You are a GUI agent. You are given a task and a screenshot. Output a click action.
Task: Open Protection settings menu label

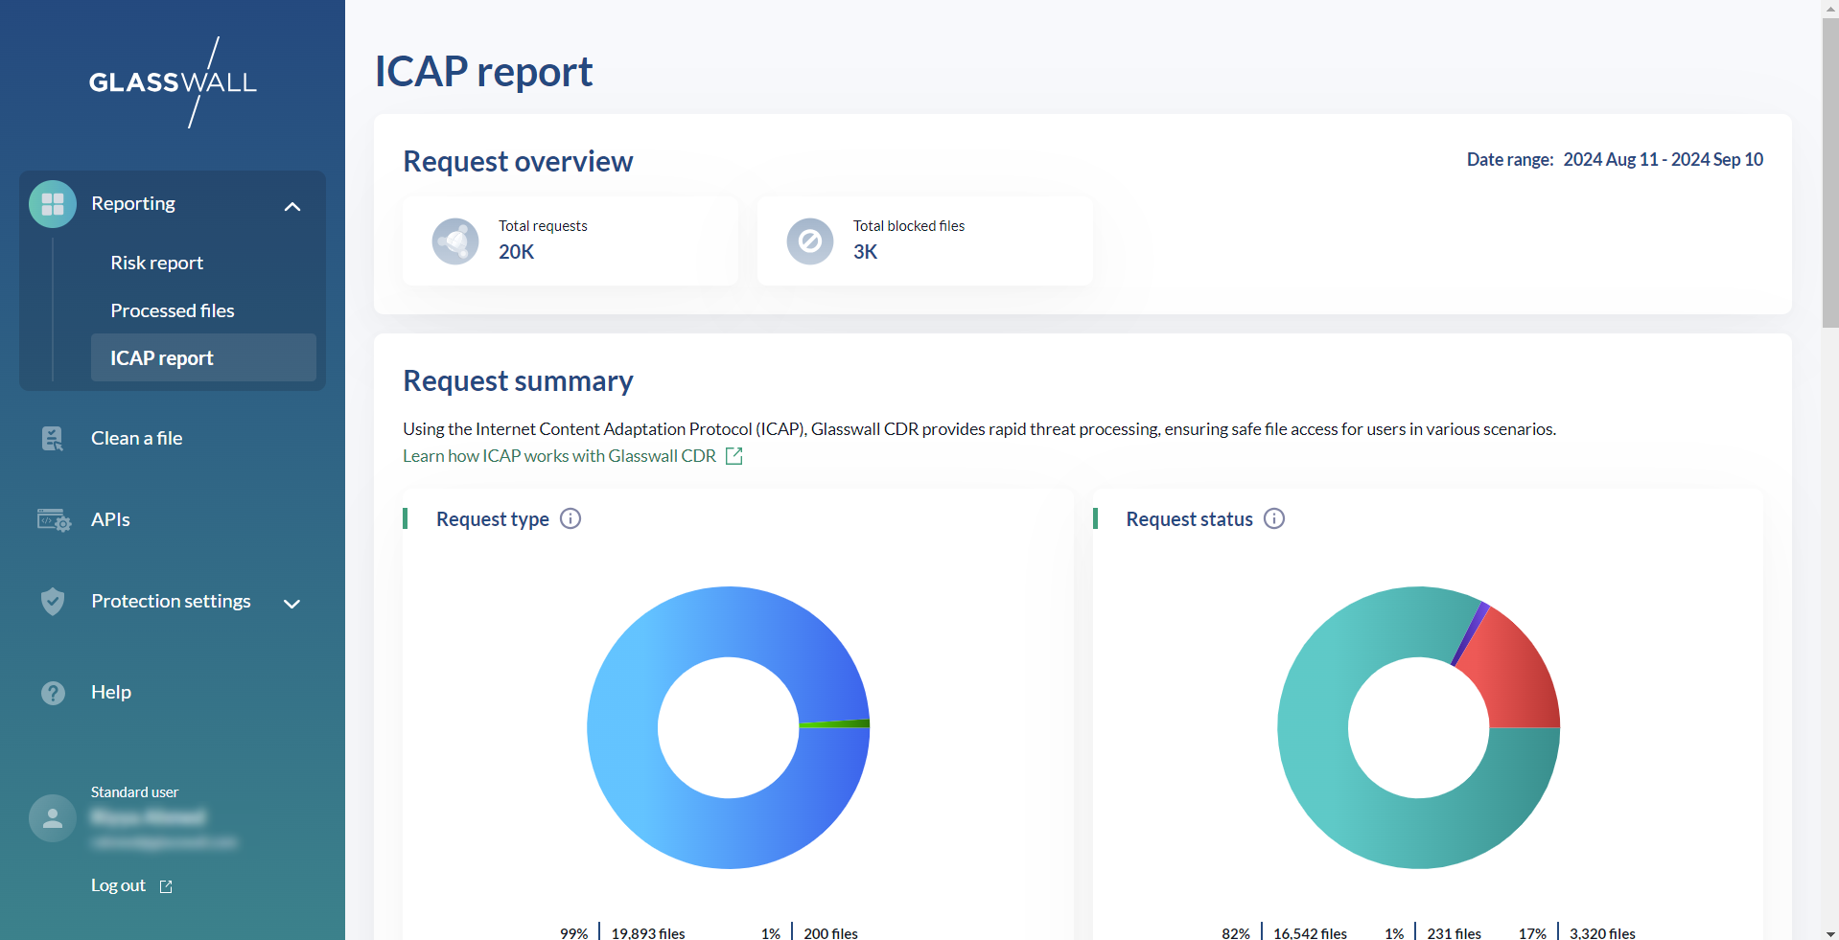[x=171, y=601]
